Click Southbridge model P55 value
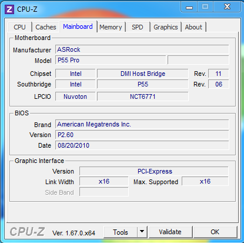The height and width of the screenshot is (243, 244). 143,84
